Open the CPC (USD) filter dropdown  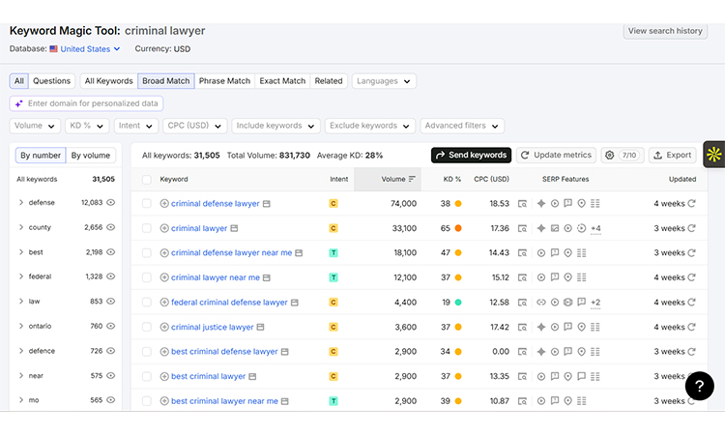pyautogui.click(x=194, y=126)
